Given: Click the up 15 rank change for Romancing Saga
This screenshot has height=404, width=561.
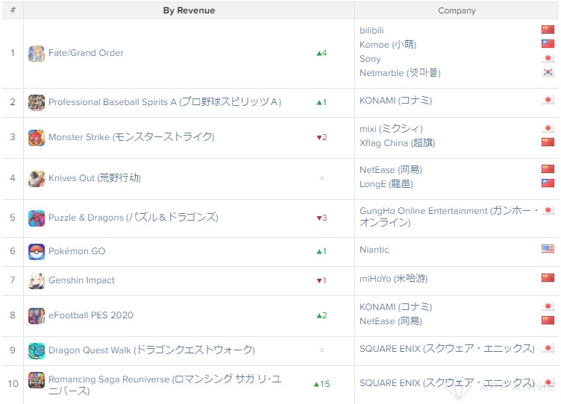Looking at the screenshot, I should coord(322,384).
